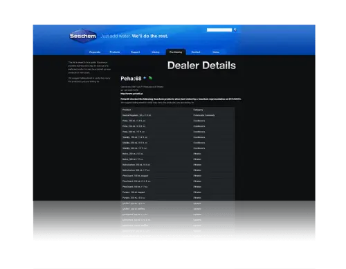The image size is (346, 269).
Task: Select the Stability 250 mL product row
Action: [x=178, y=143]
